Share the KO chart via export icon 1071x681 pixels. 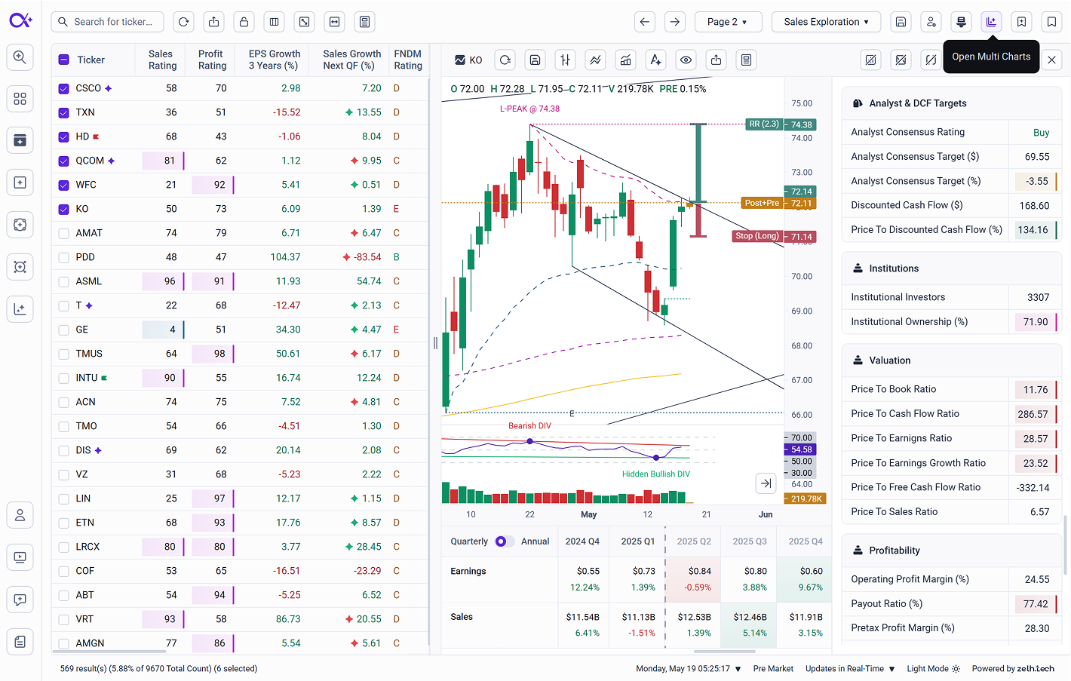(717, 60)
